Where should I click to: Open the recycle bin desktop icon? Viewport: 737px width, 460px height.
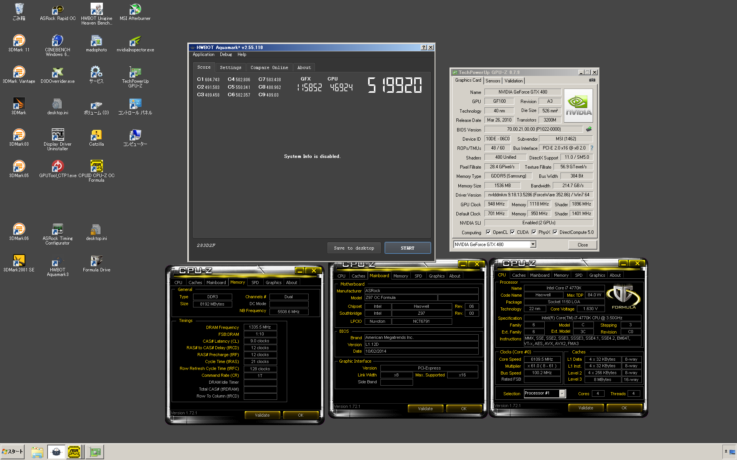(19, 11)
